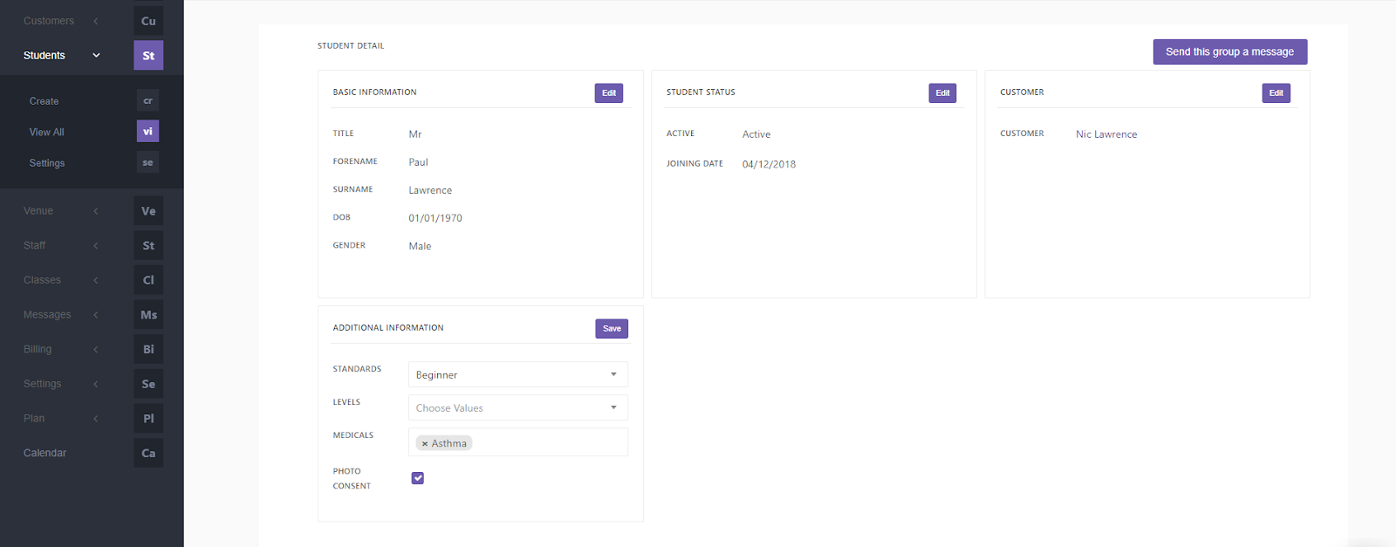This screenshot has height=547, width=1396.
Task: Click the Venue 'Ve' badge
Action: [148, 211]
